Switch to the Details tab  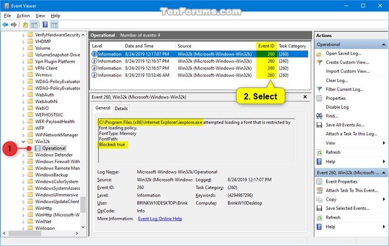tap(121, 109)
